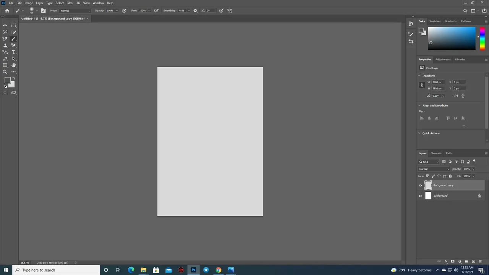This screenshot has width=489, height=275.
Task: Open the layer Opacity dropdown
Action: [473, 169]
